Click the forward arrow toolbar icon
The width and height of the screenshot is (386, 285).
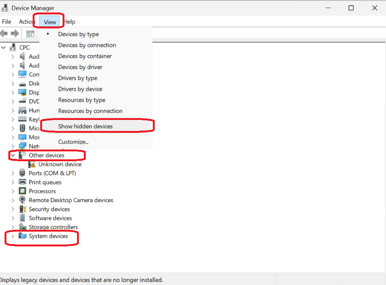(x=15, y=33)
